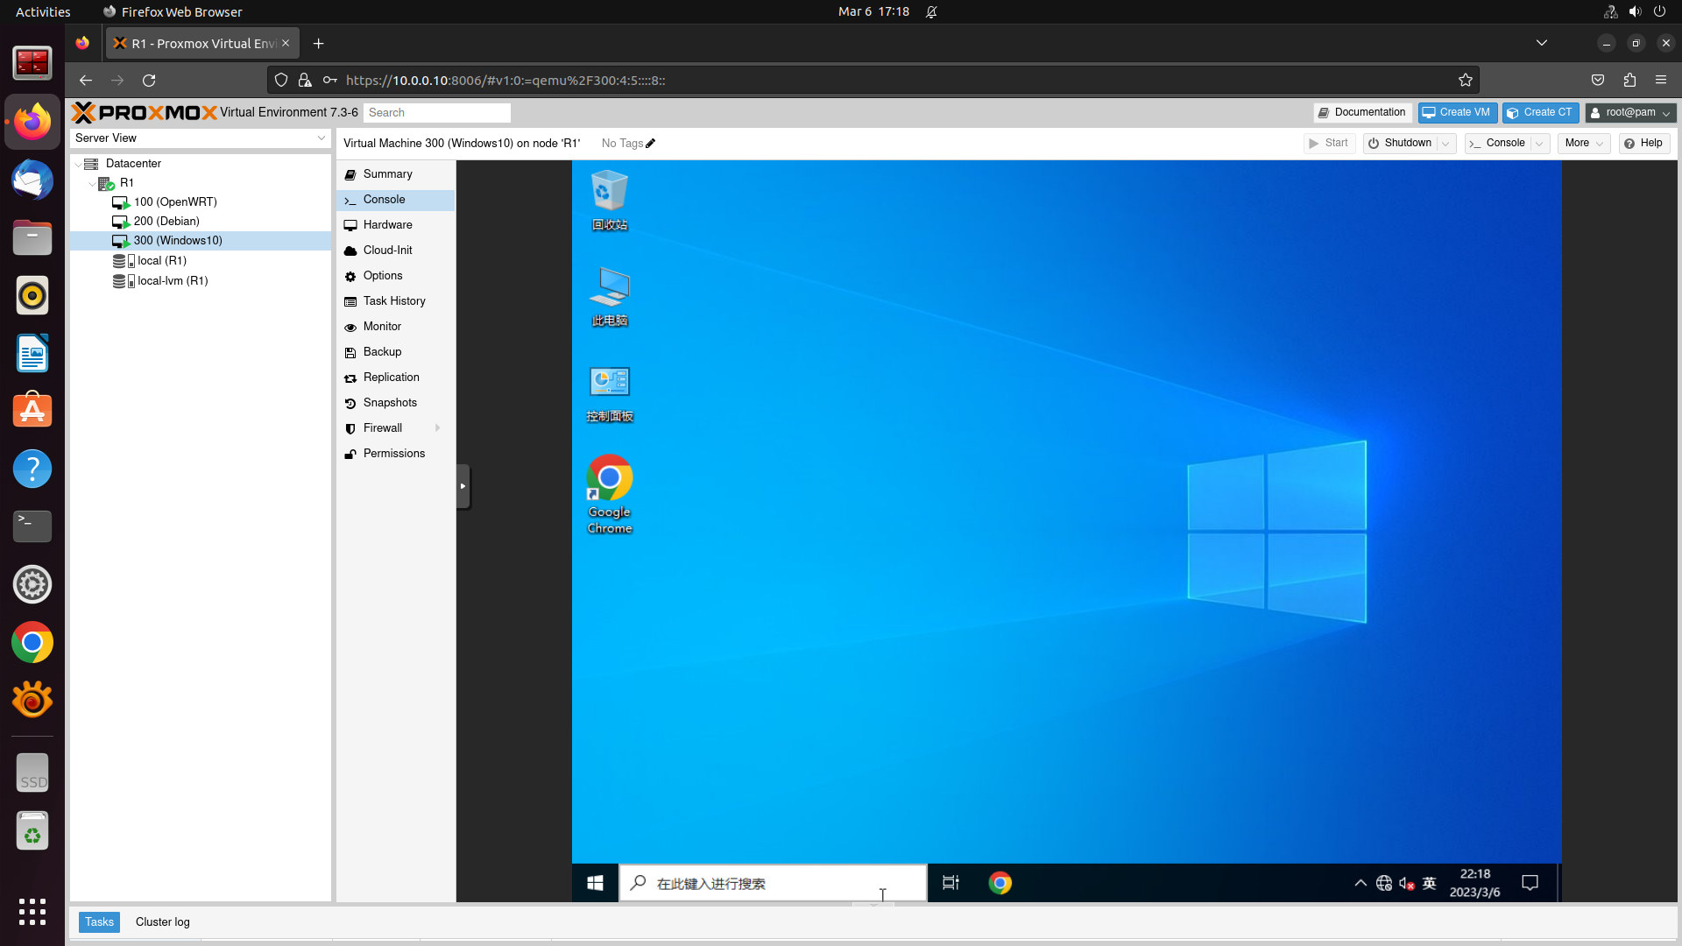
Task: Click the Console button in the toolbar
Action: pyautogui.click(x=1497, y=144)
